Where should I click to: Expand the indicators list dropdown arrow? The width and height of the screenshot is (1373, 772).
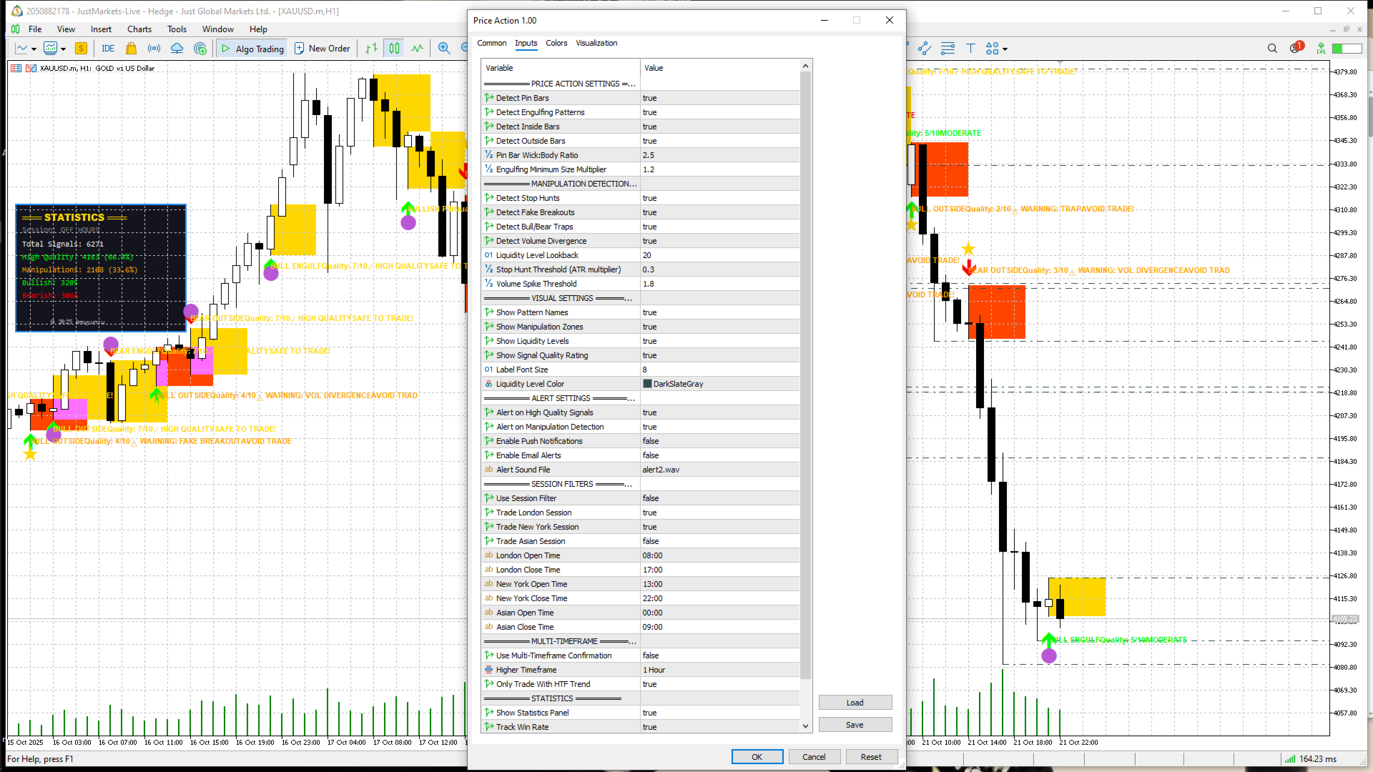64,49
